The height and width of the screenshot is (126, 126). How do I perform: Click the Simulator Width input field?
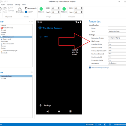(x=77, y=8)
